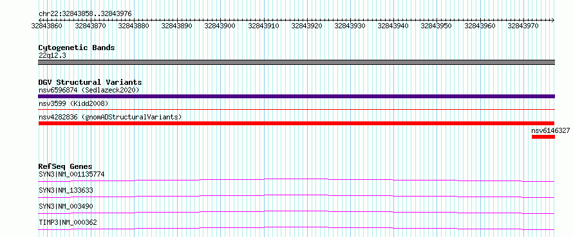Open variant nsv6596874 (Sedlazeck2020) label

pos(89,90)
